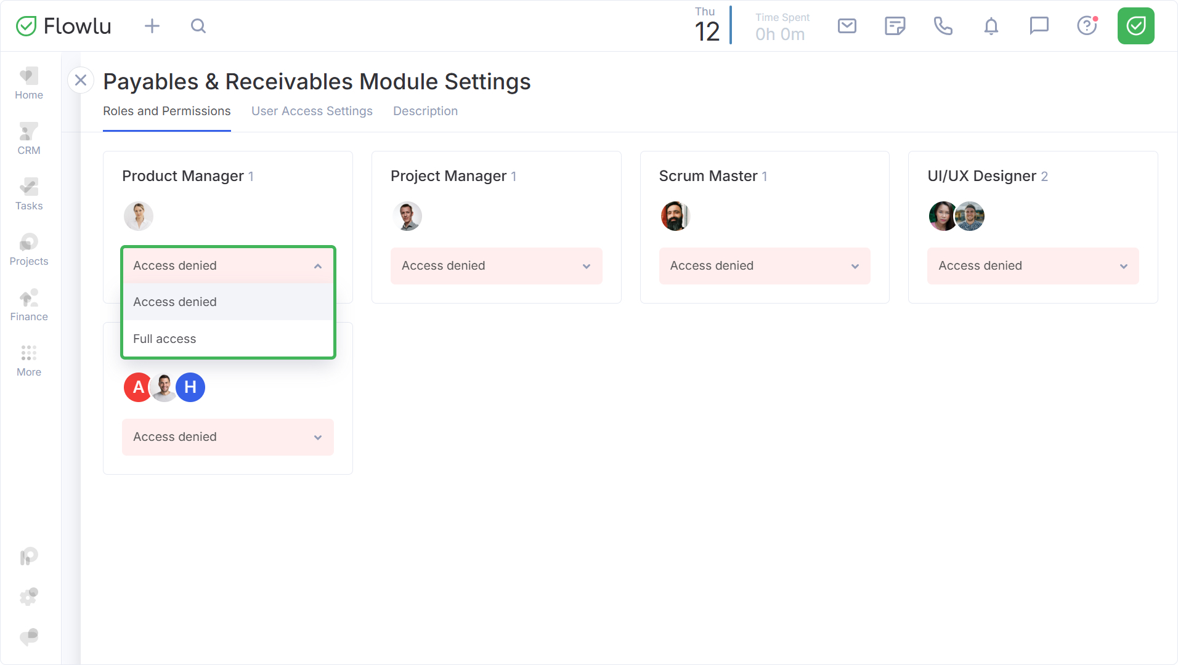The width and height of the screenshot is (1178, 665).
Task: Show notifications bell icon
Action: (991, 26)
